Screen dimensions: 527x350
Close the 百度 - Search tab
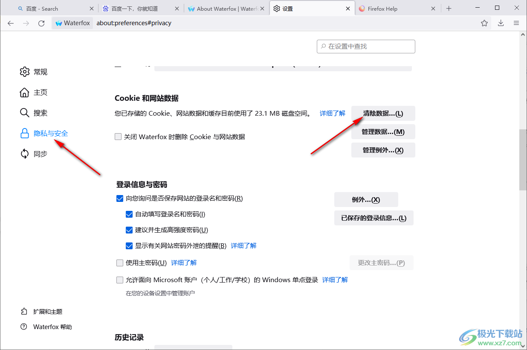(91, 9)
